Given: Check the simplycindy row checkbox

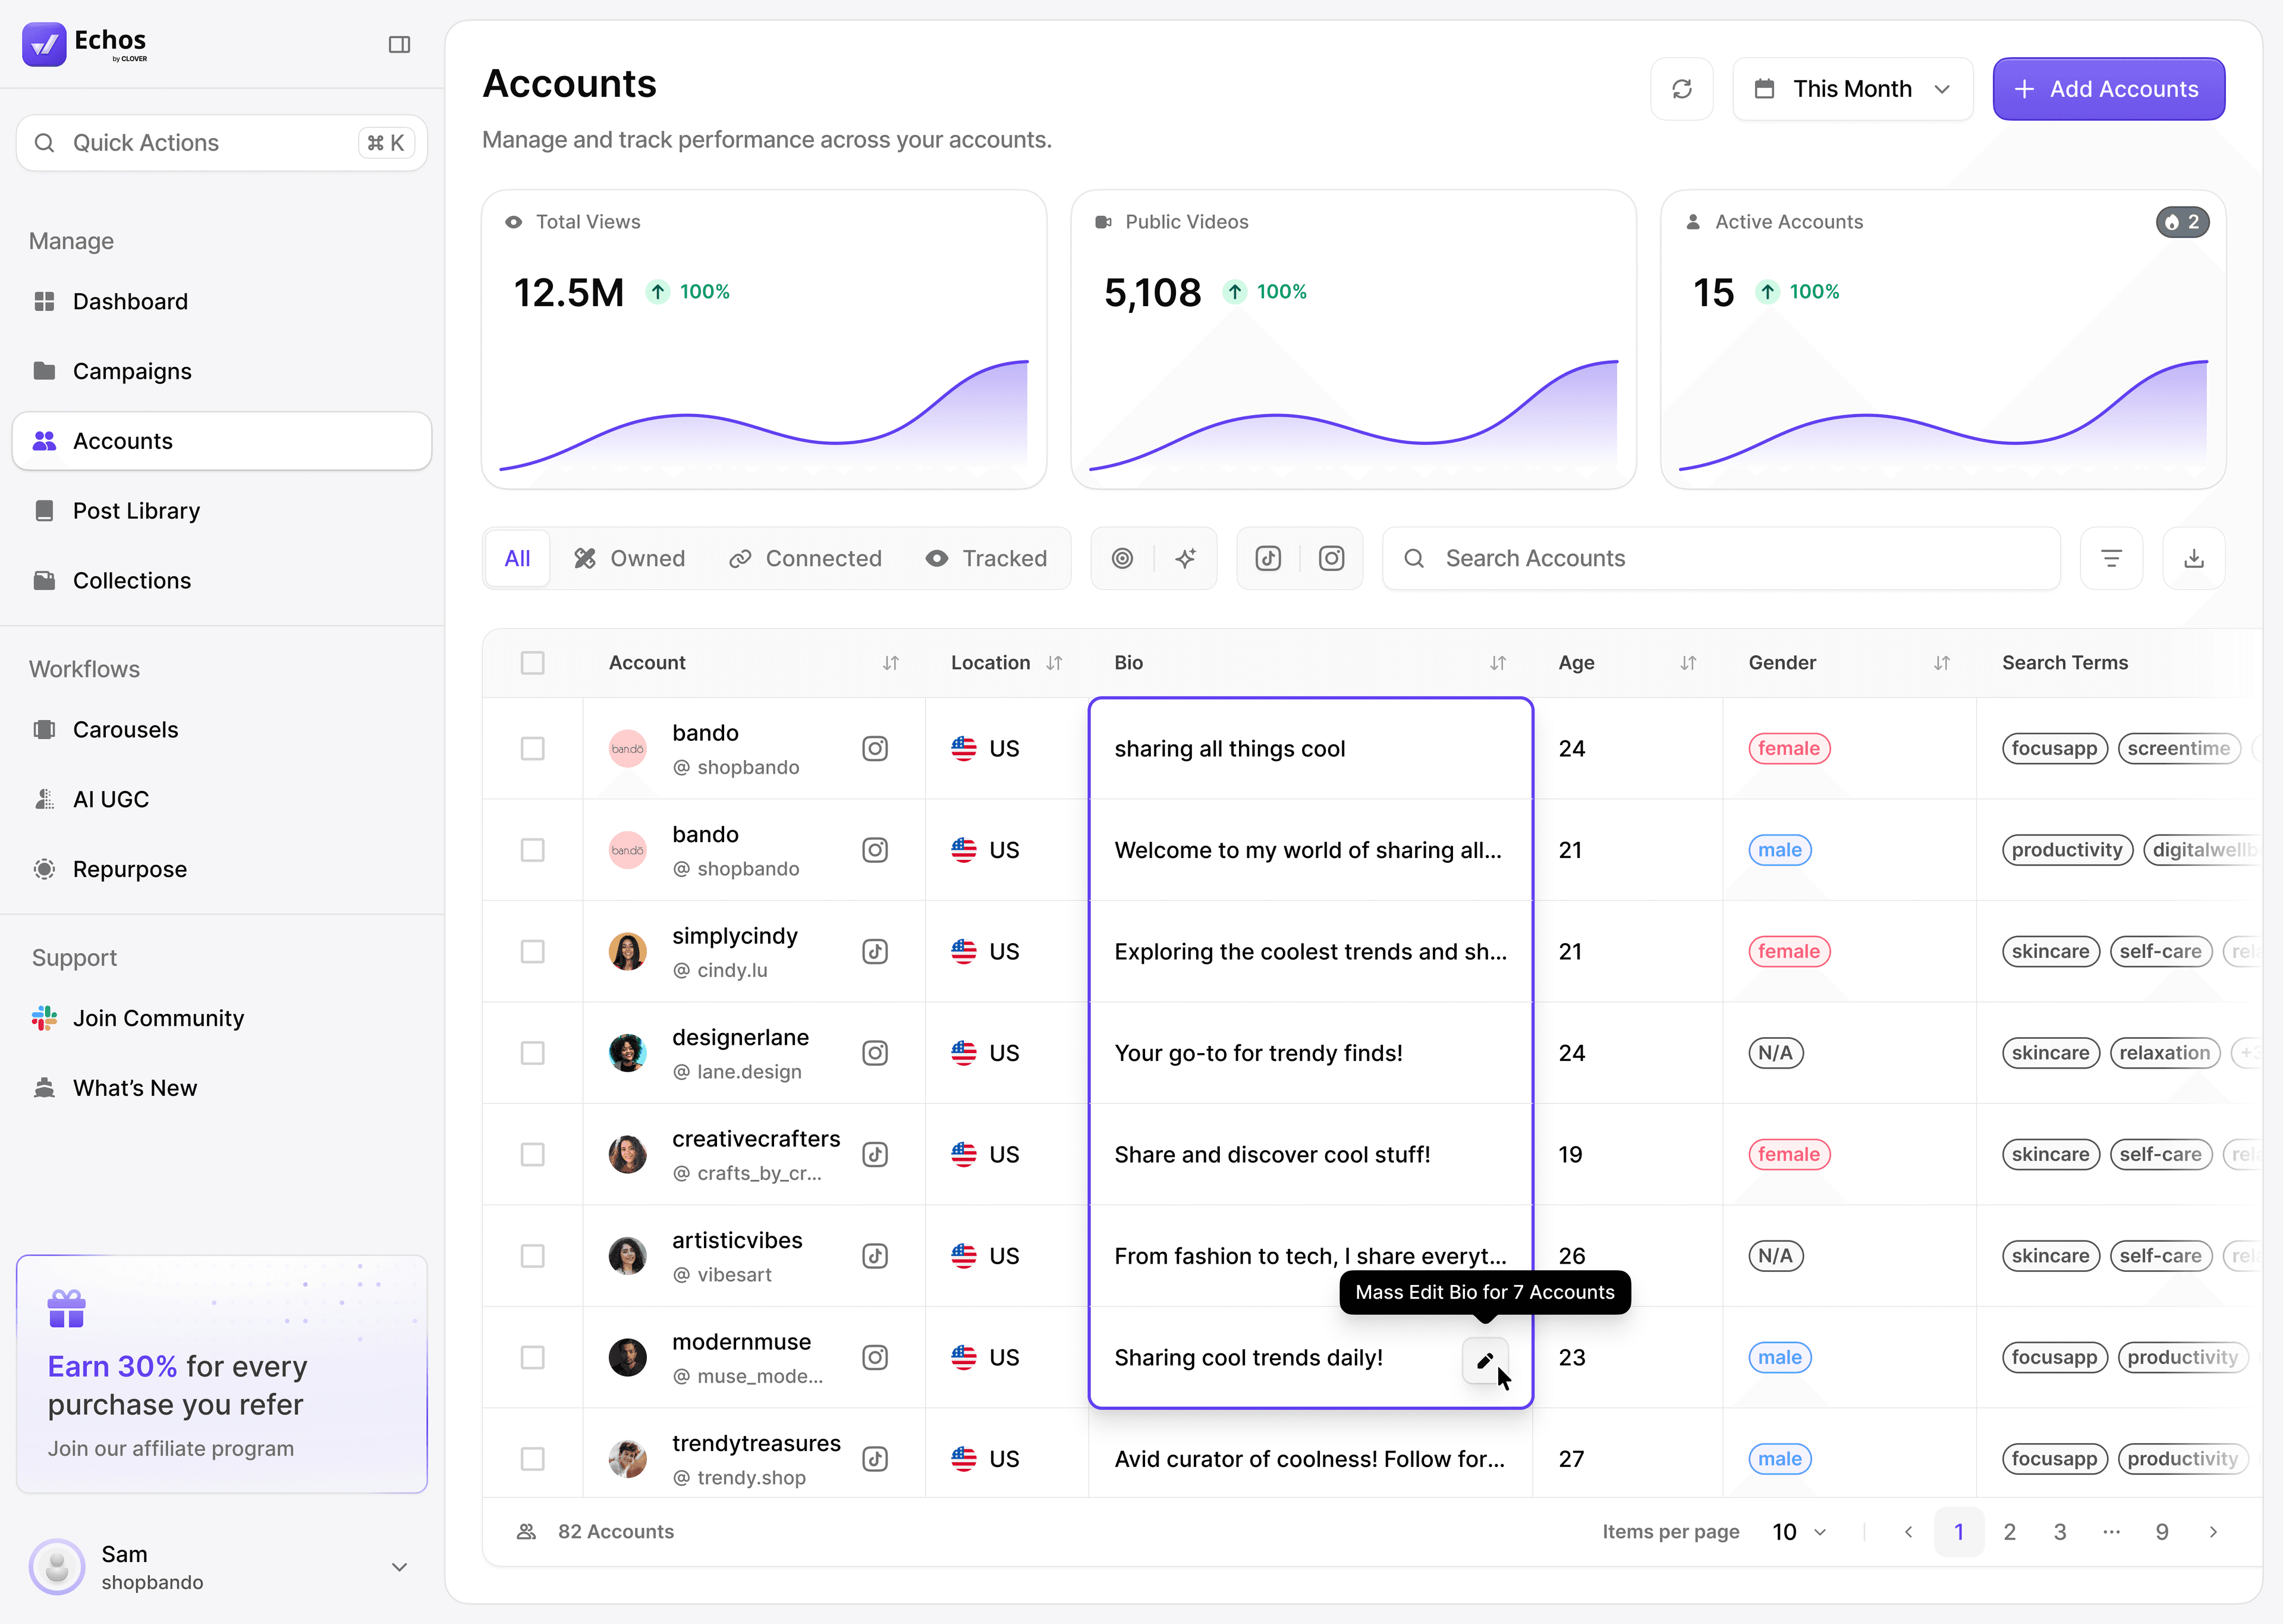Looking at the screenshot, I should pyautogui.click(x=533, y=951).
